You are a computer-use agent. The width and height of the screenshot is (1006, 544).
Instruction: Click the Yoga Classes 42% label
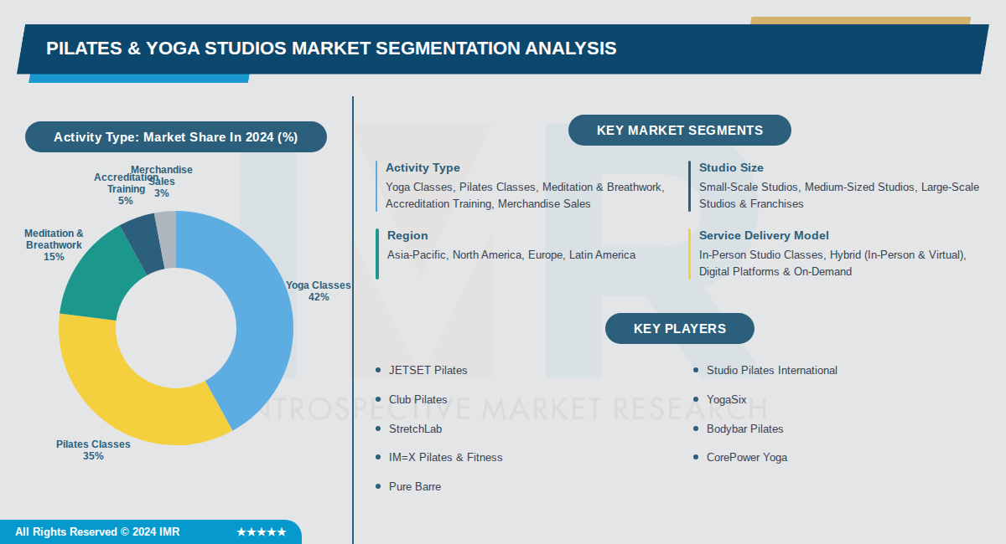coord(319,291)
